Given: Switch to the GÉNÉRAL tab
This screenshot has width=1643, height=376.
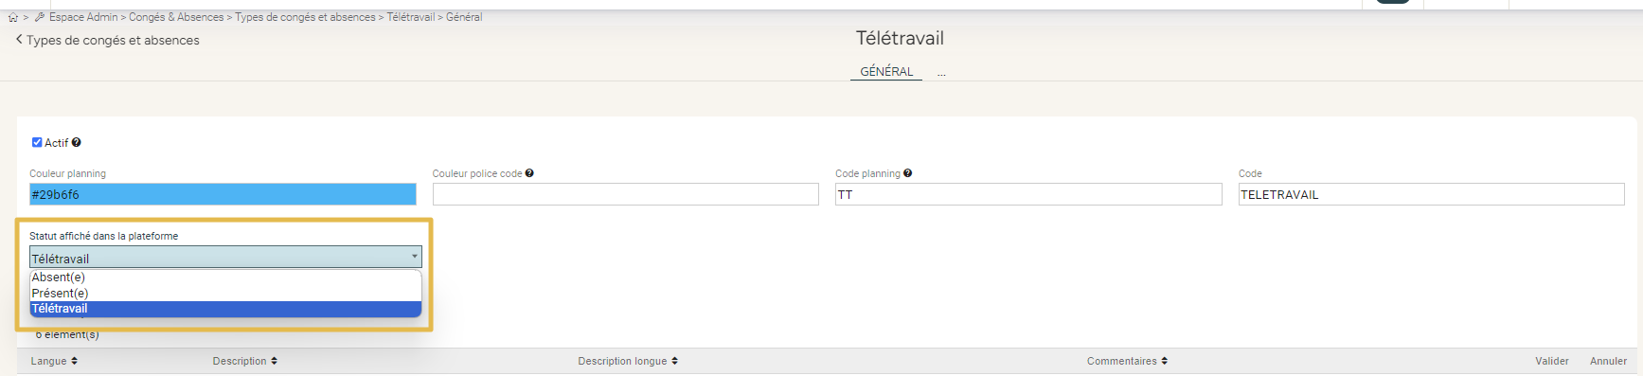Looking at the screenshot, I should click(886, 71).
